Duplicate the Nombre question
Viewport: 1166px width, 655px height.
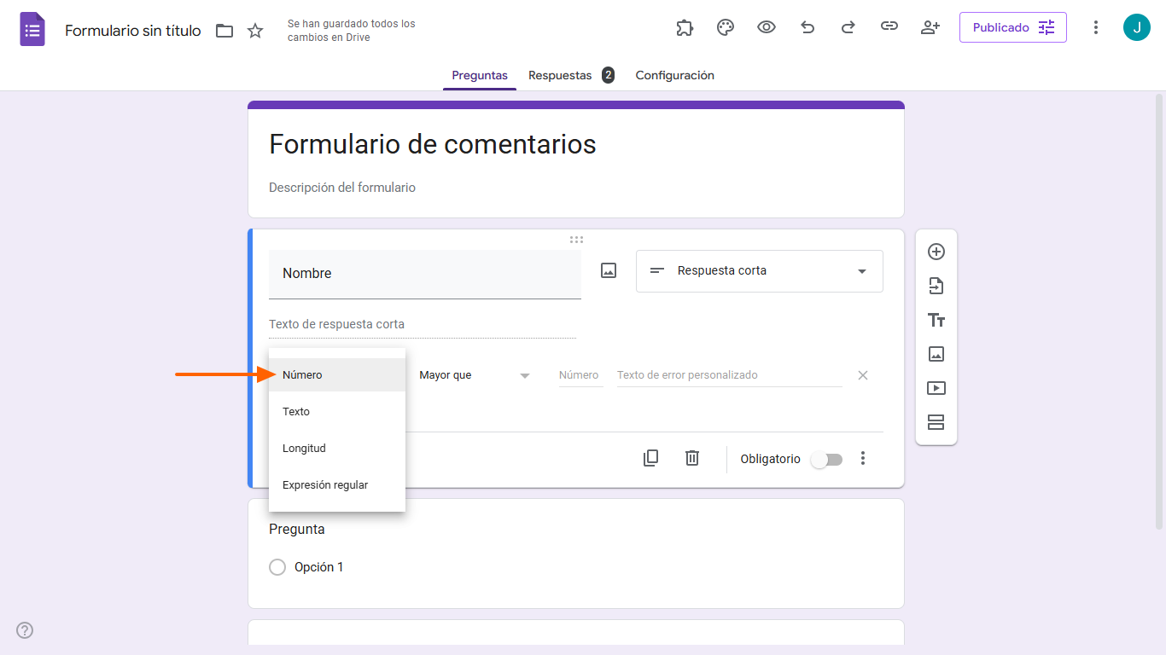click(x=650, y=458)
